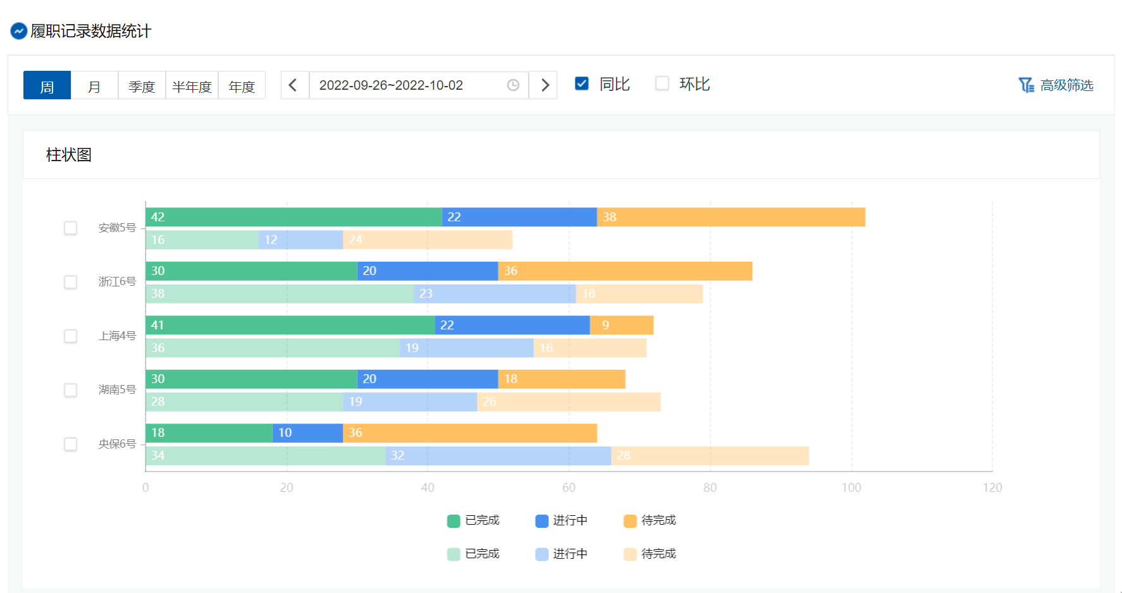
Task: Toggle light blue 进行中 legend swatch
Action: point(542,554)
